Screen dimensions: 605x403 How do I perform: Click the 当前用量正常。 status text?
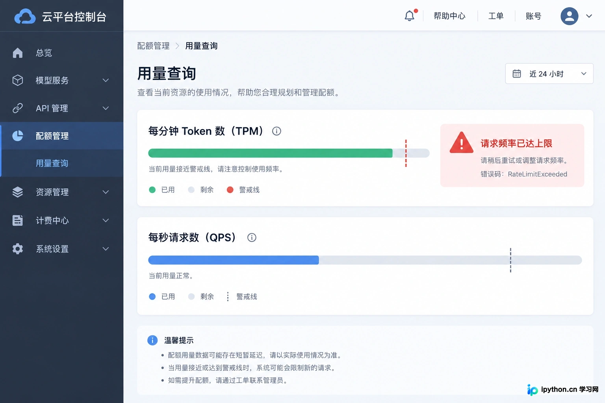coord(172,275)
